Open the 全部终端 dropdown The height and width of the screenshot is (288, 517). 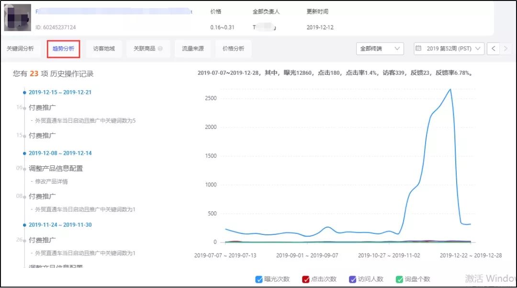pyautogui.click(x=380, y=48)
